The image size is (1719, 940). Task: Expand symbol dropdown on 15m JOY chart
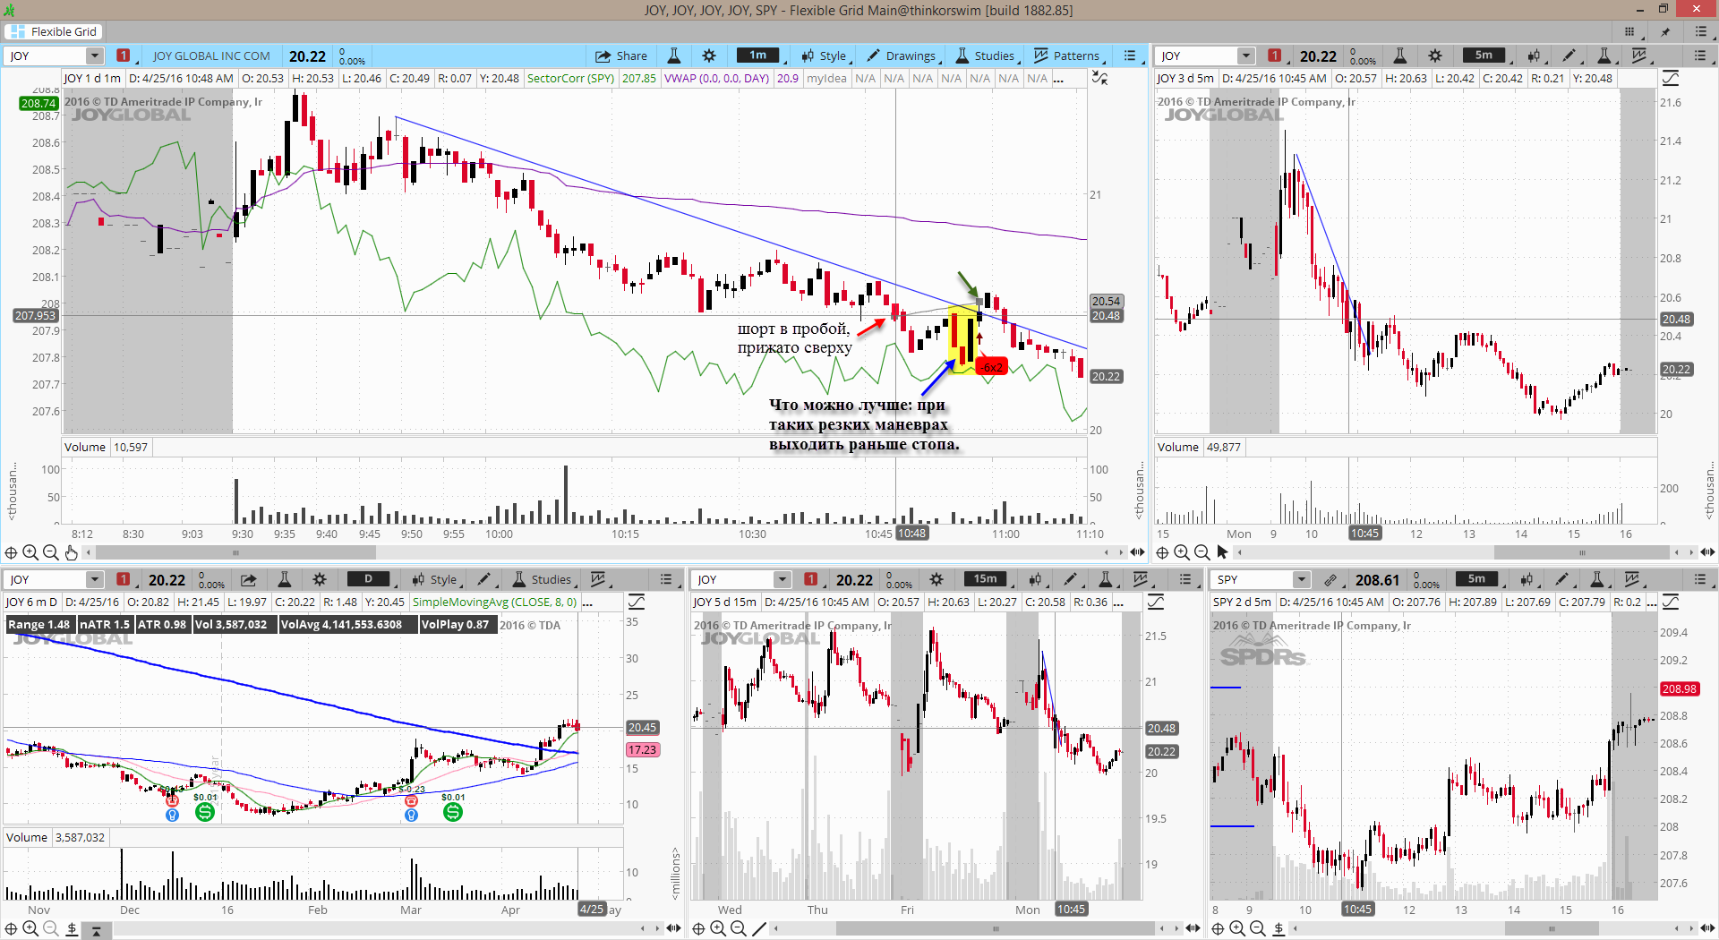pos(783,579)
